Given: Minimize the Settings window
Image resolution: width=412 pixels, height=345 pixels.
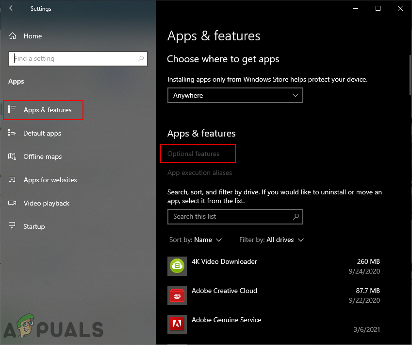Looking at the screenshot, I should tap(356, 8).
